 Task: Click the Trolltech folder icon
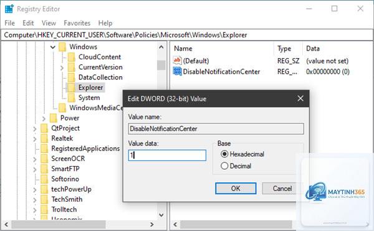click(x=44, y=210)
